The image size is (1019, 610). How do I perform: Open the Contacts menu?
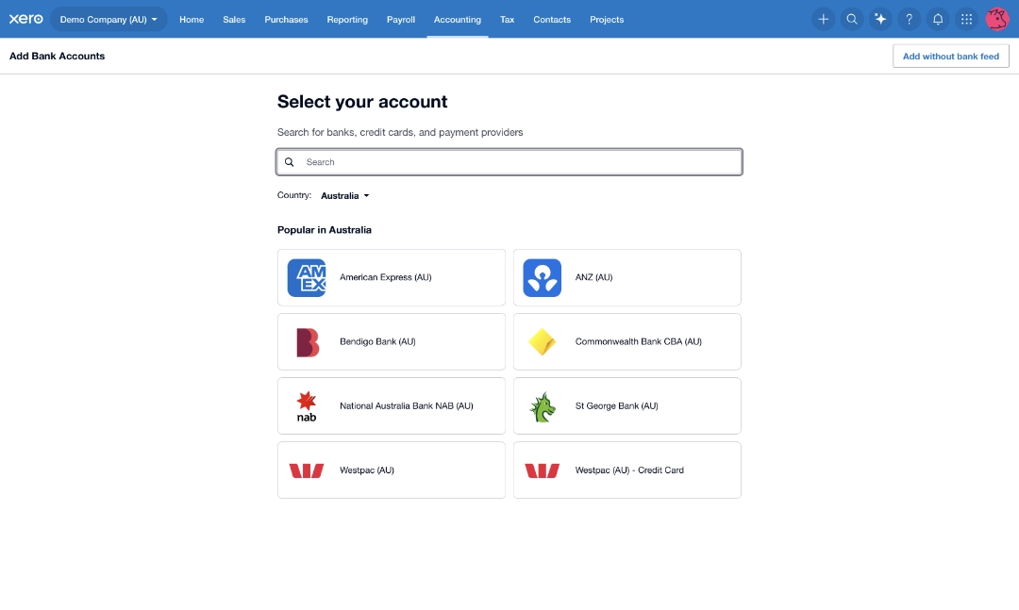552,20
